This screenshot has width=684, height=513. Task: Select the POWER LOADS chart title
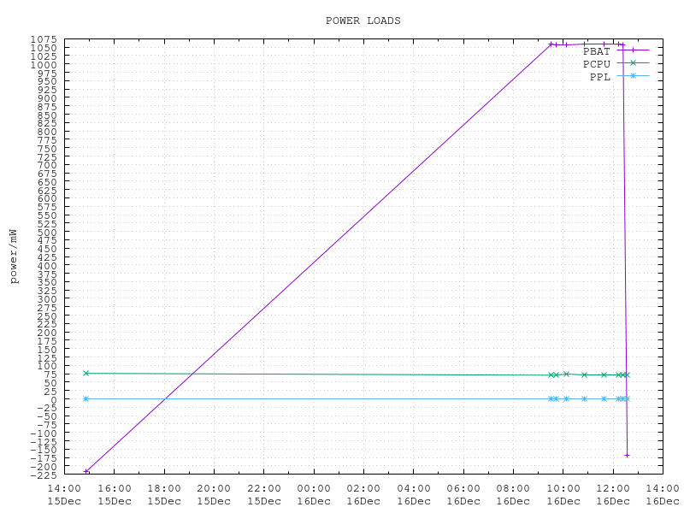point(363,21)
